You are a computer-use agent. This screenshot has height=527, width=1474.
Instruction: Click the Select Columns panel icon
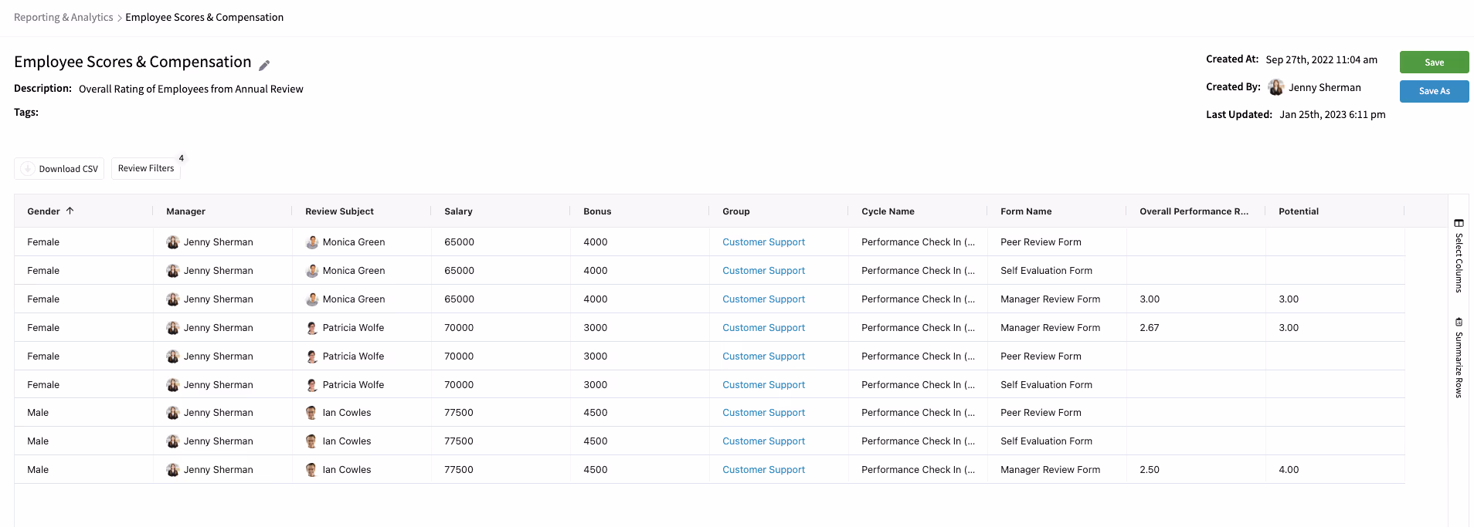(x=1459, y=223)
